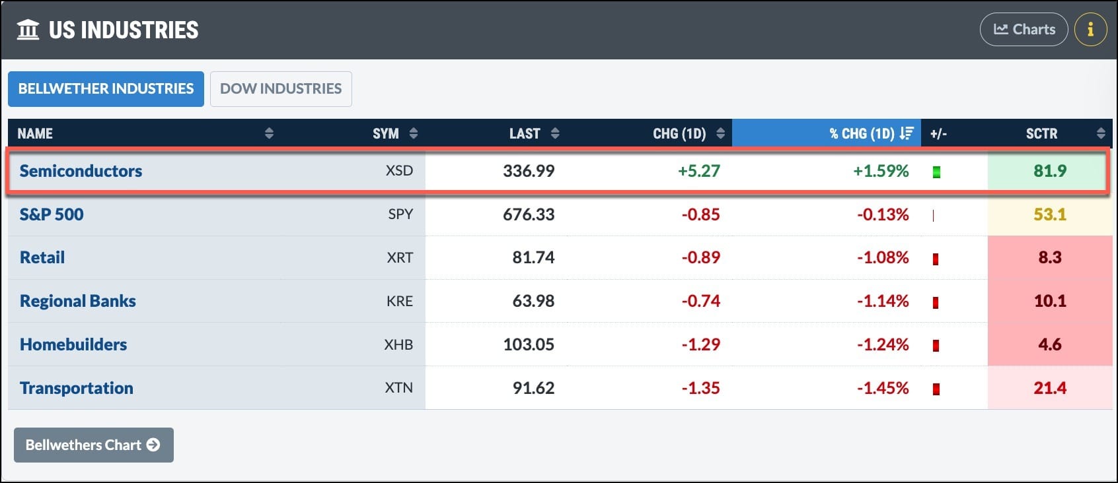Toggle % CHG (1D) descending sort icon
The image size is (1118, 483).
click(x=907, y=133)
